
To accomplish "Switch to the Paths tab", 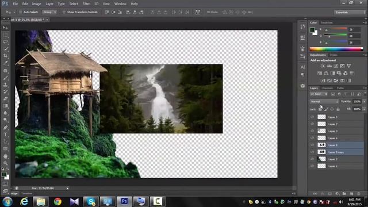I will point(340,88).
